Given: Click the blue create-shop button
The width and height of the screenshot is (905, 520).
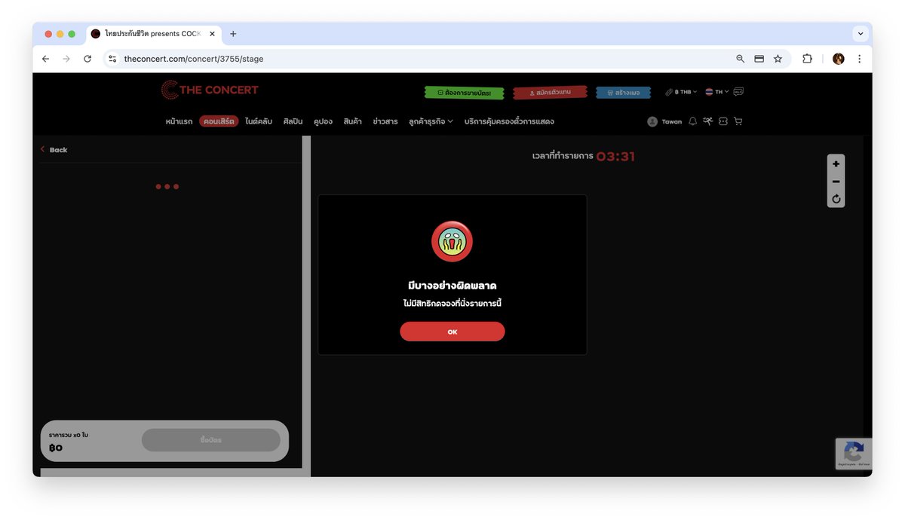Looking at the screenshot, I should tap(623, 93).
